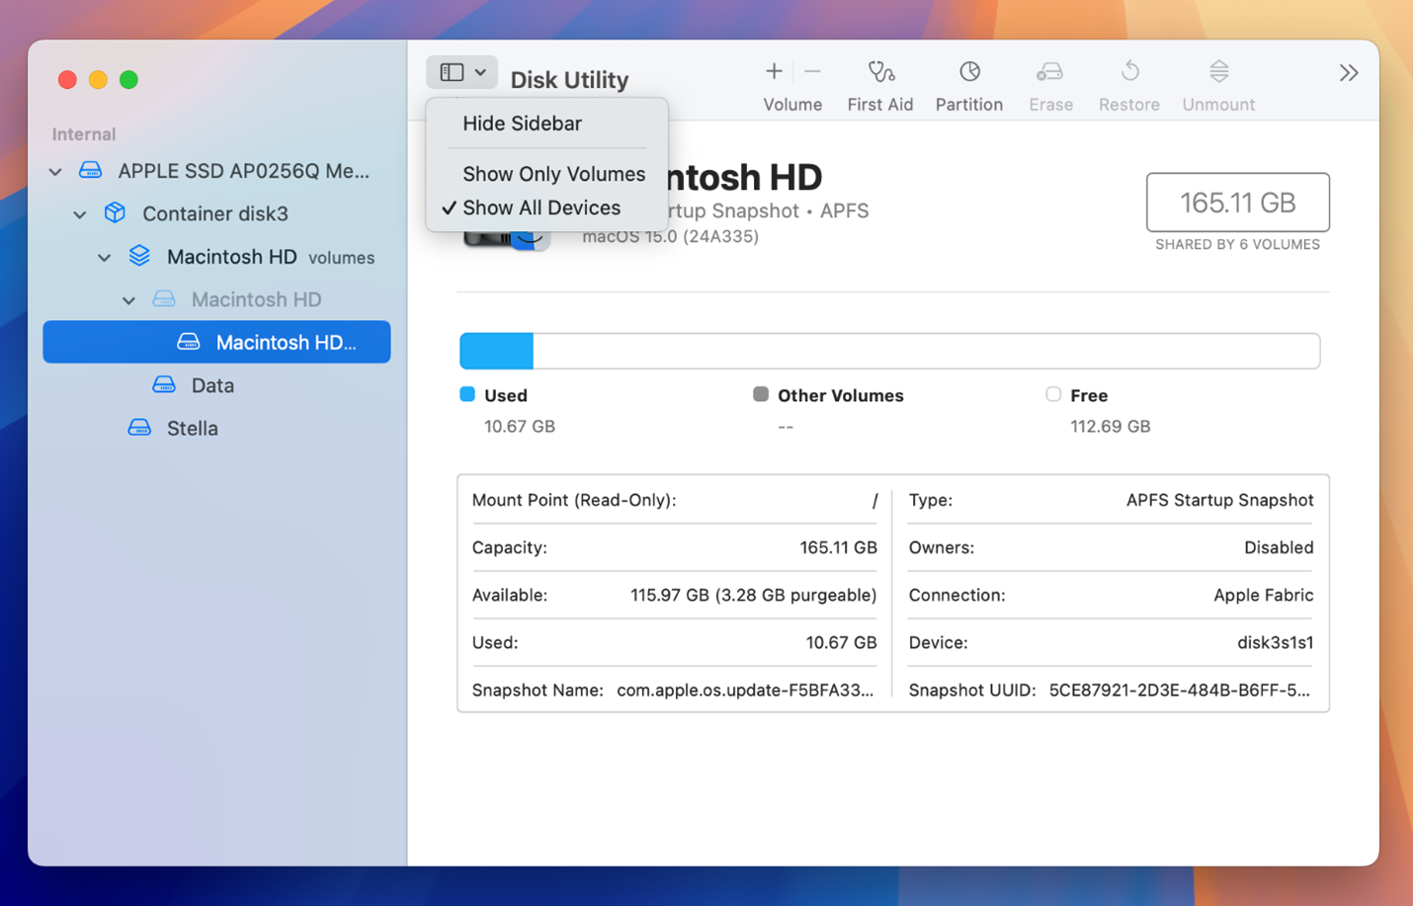
Task: Click the Volume toolbar label
Action: (792, 105)
